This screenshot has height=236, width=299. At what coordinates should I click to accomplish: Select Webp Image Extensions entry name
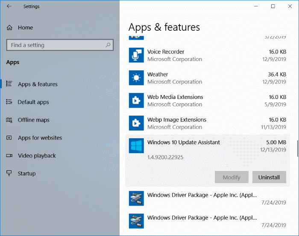click(177, 119)
